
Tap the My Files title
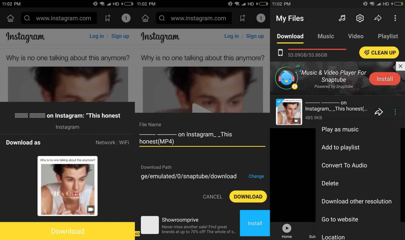290,18
